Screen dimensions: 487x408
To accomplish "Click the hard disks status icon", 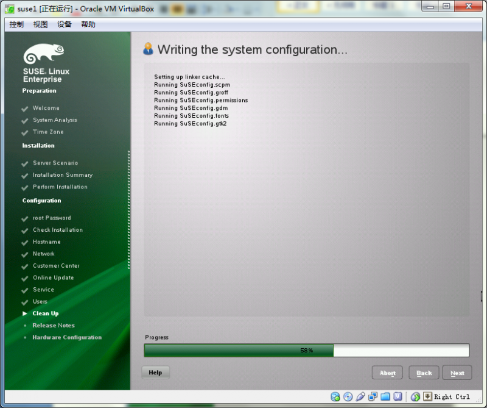I will coord(336,397).
